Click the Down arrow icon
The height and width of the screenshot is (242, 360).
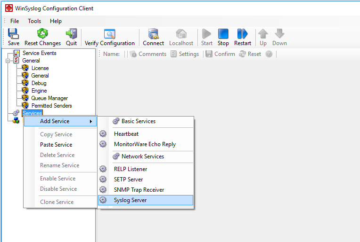tap(279, 34)
